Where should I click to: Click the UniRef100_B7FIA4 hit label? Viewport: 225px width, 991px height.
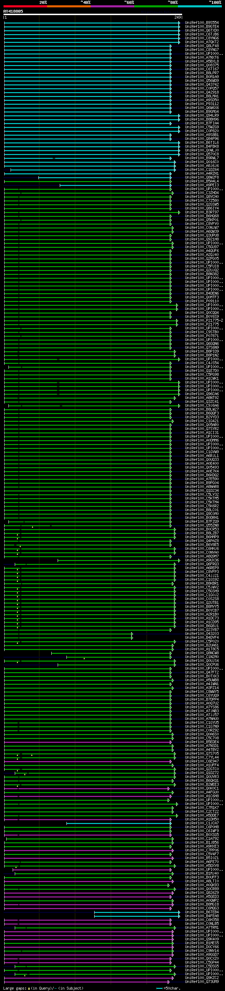202,123
